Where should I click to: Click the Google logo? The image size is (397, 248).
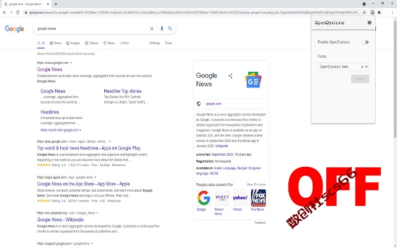[x=14, y=29]
